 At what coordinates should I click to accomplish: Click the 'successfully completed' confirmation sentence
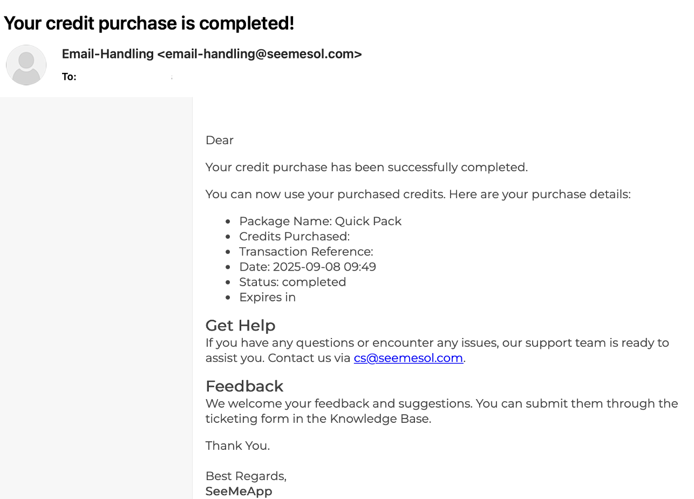pos(366,167)
